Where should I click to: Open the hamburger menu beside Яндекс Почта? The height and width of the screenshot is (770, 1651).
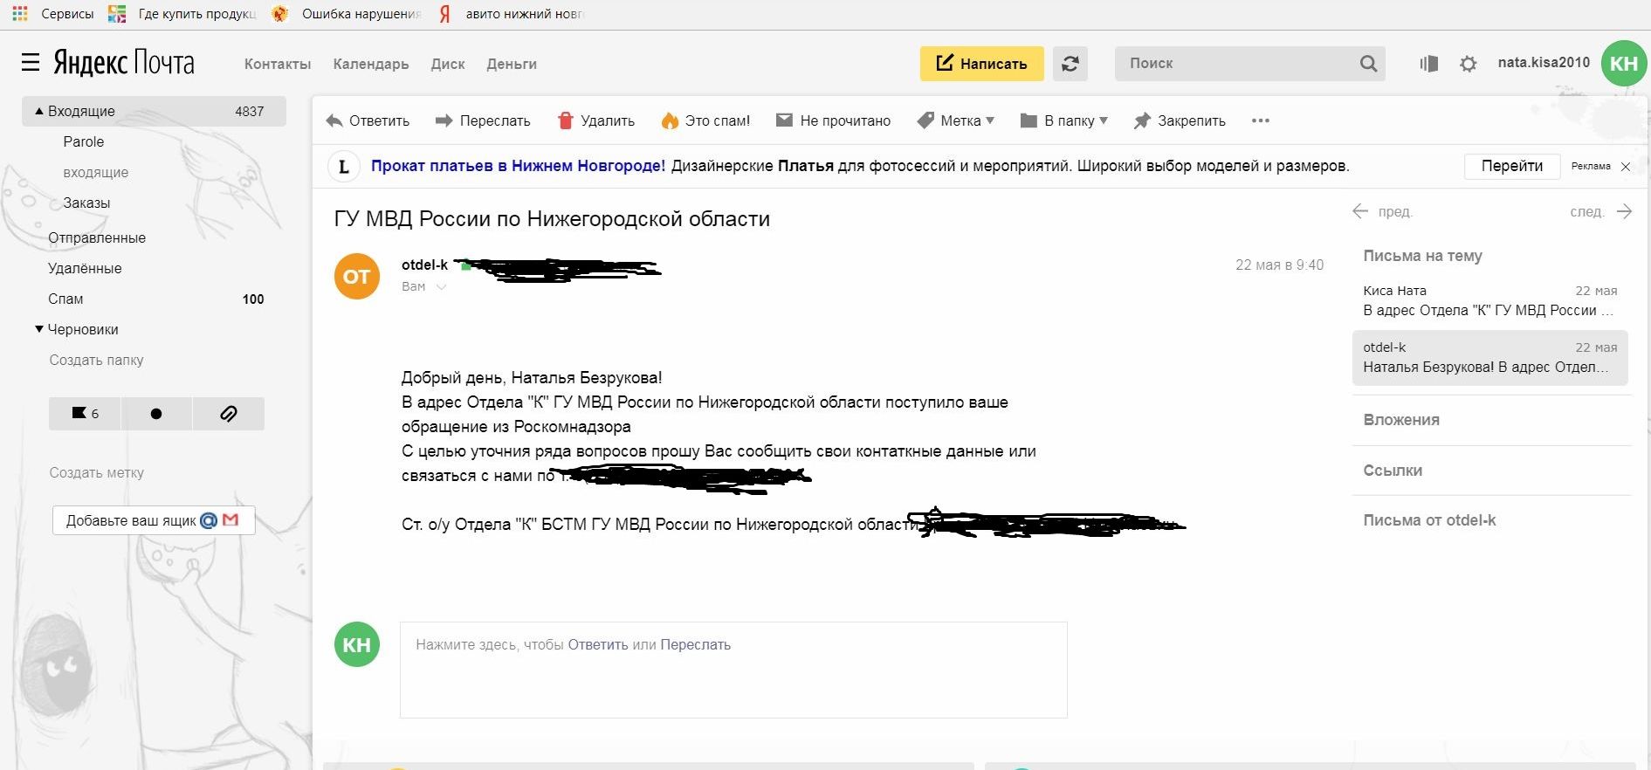pos(31,63)
